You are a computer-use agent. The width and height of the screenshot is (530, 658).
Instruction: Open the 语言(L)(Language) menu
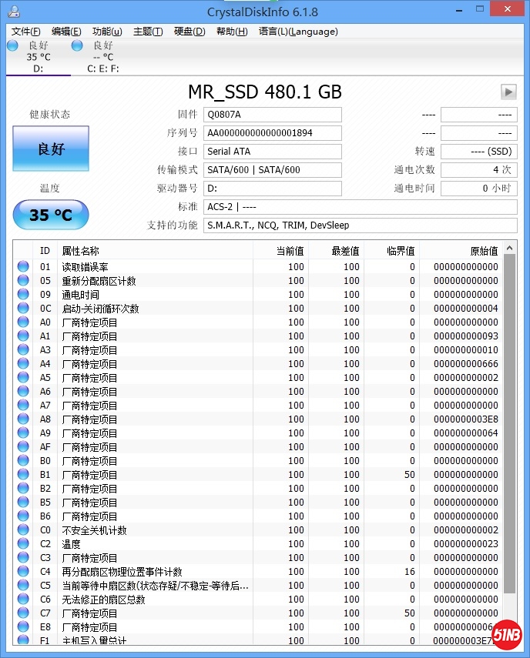coord(298,32)
